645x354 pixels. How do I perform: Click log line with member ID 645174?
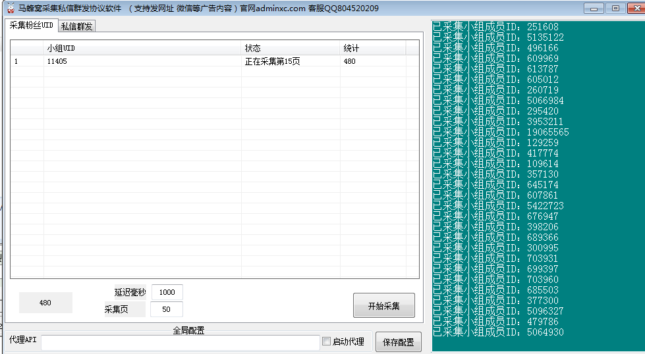click(x=495, y=185)
